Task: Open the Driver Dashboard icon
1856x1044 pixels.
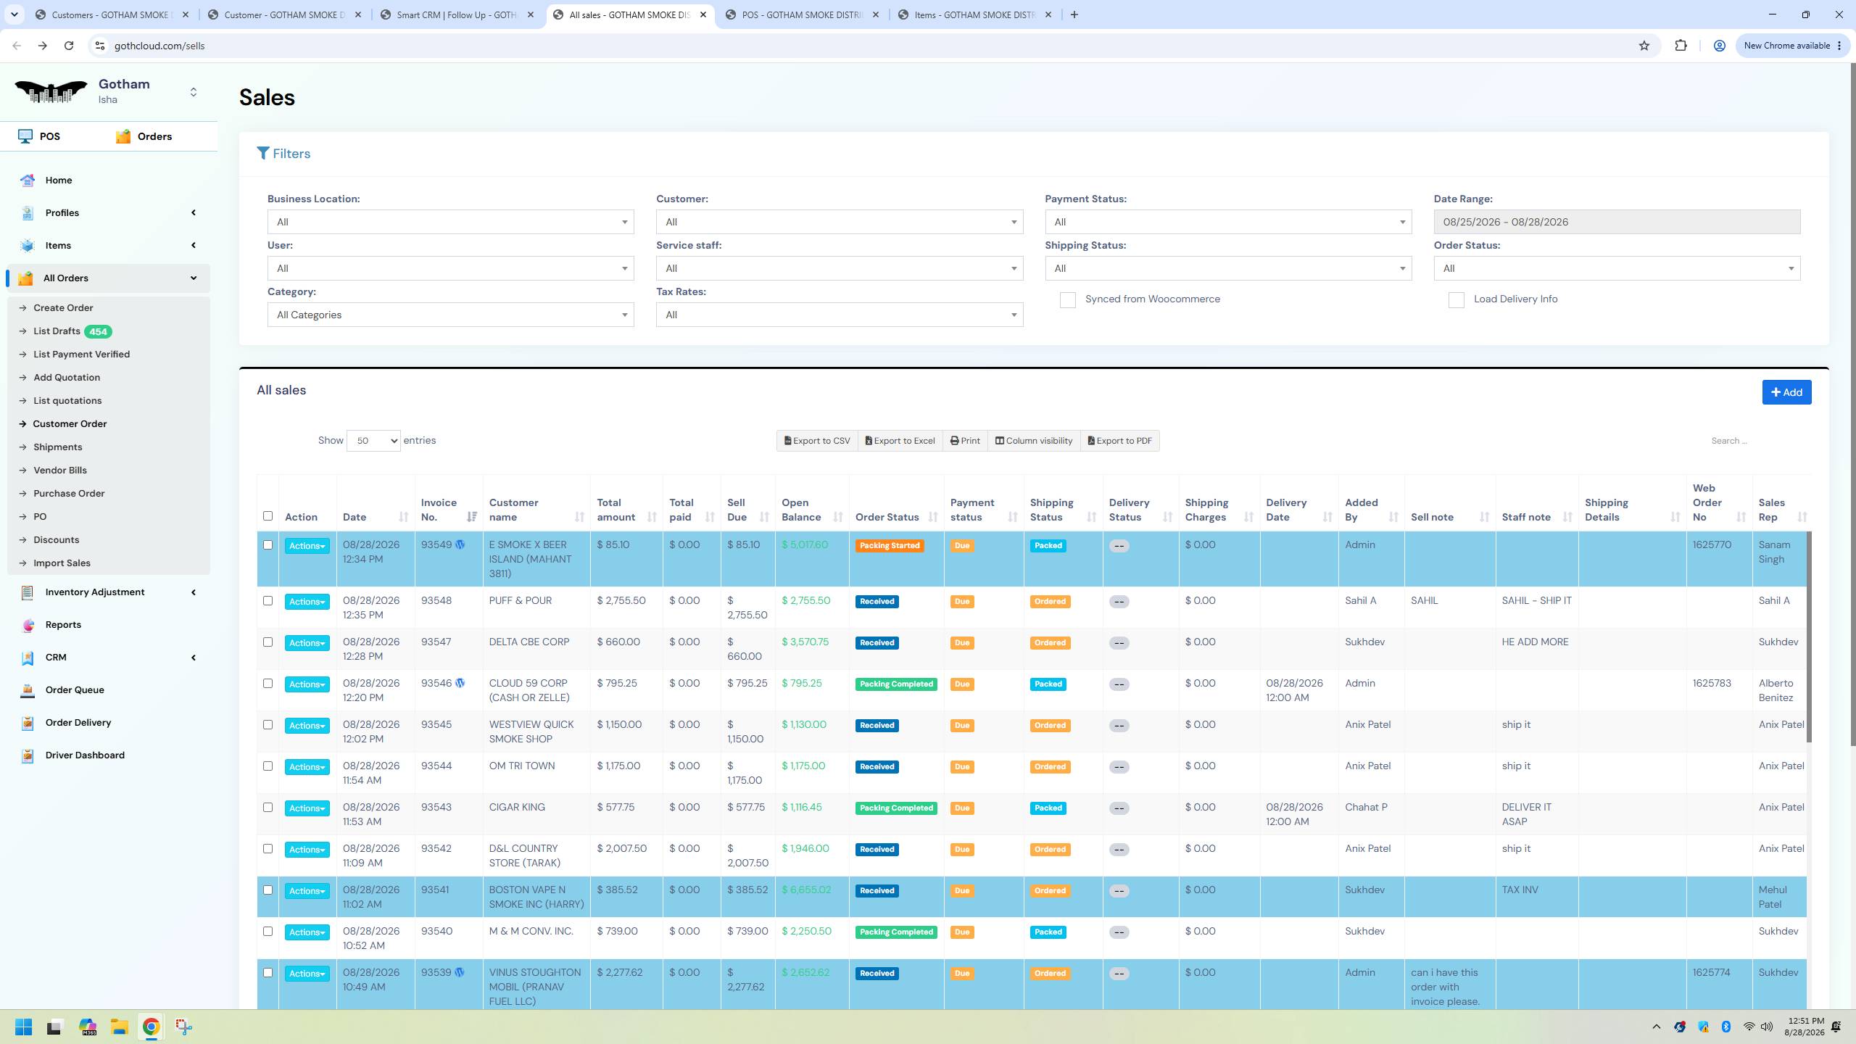Action: tap(28, 755)
